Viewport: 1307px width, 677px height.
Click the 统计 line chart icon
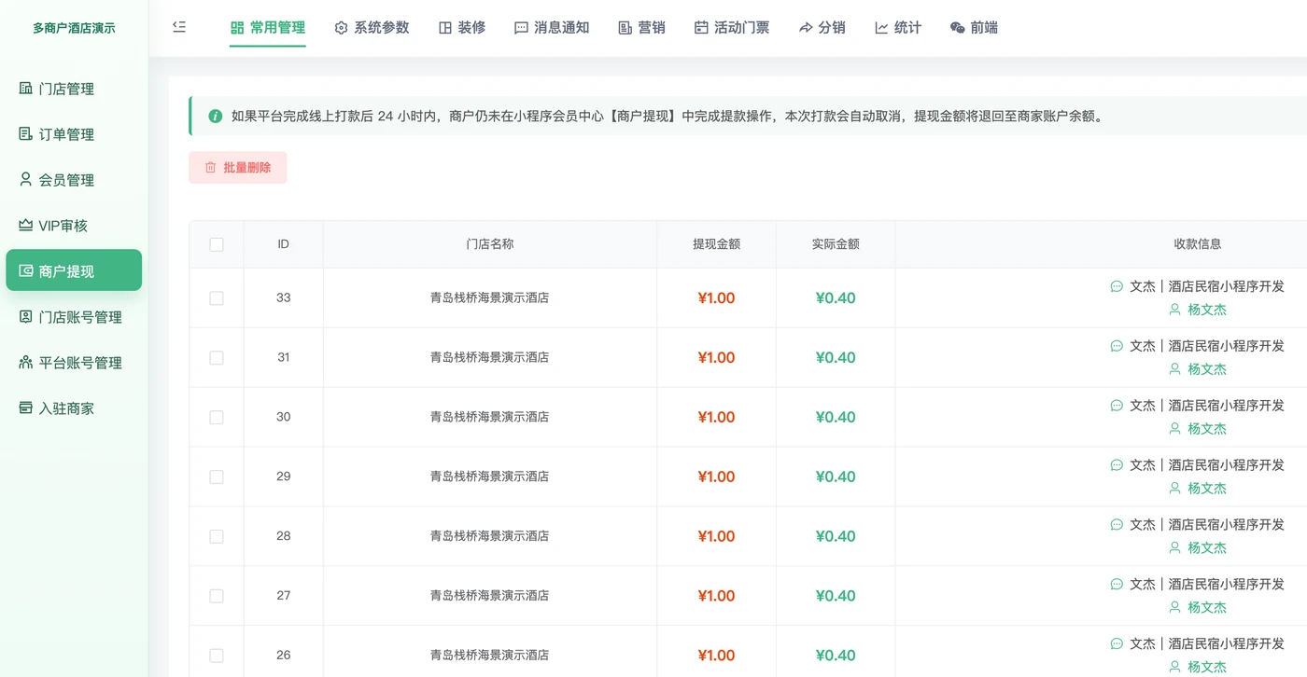pos(881,28)
